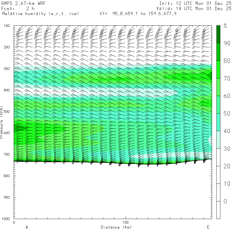The height and width of the screenshot is (233, 233).
Task: Click the distance axis label "100" below the x-axis
Action: click(x=126, y=222)
